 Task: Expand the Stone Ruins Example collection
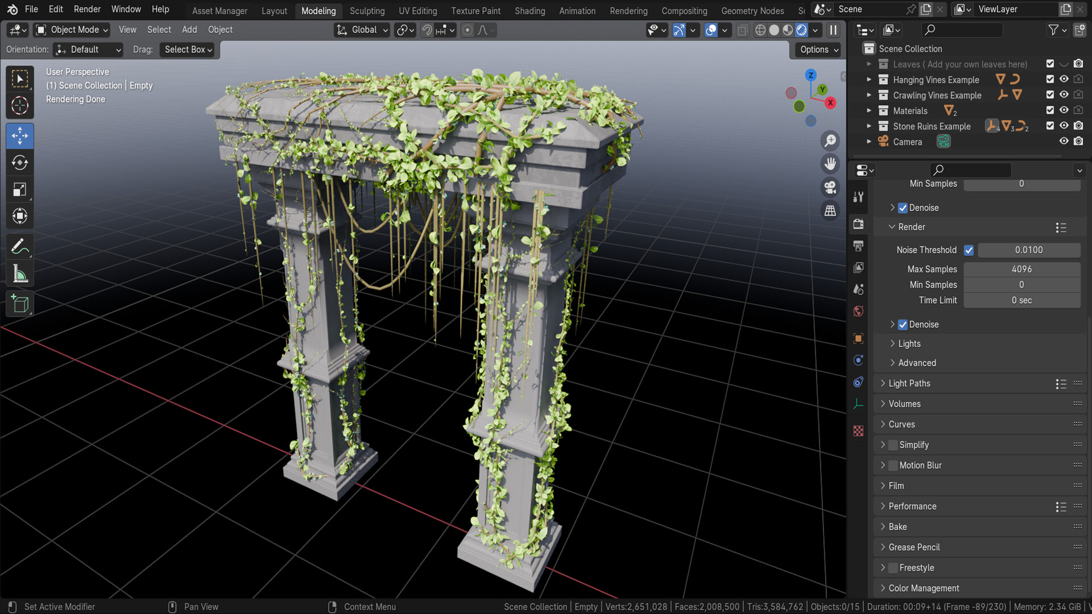tap(869, 126)
